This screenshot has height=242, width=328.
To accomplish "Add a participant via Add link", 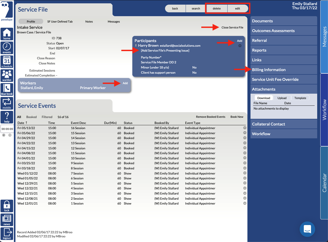I will [x=240, y=41].
